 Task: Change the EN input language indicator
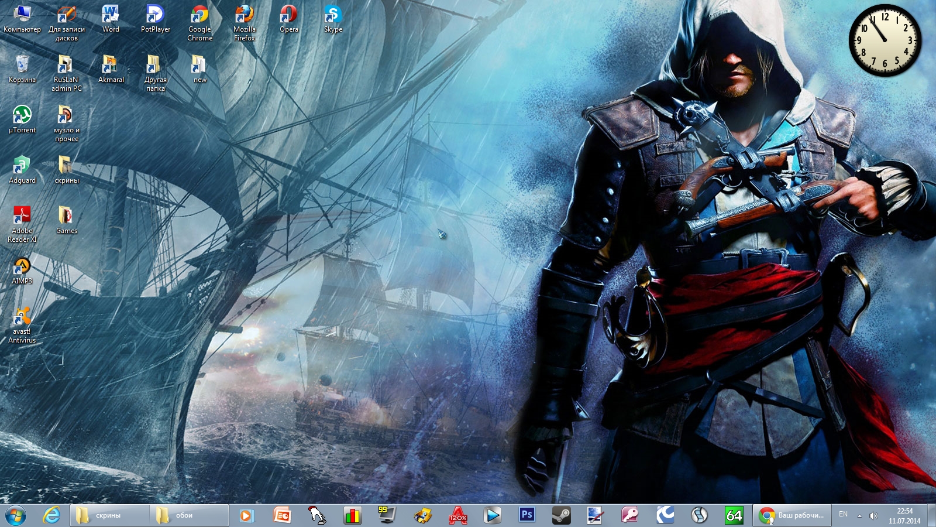click(843, 515)
